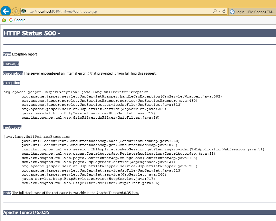Click the address bar search magnifier icon
The height and width of the screenshot is (221, 276).
(x=215, y=11)
